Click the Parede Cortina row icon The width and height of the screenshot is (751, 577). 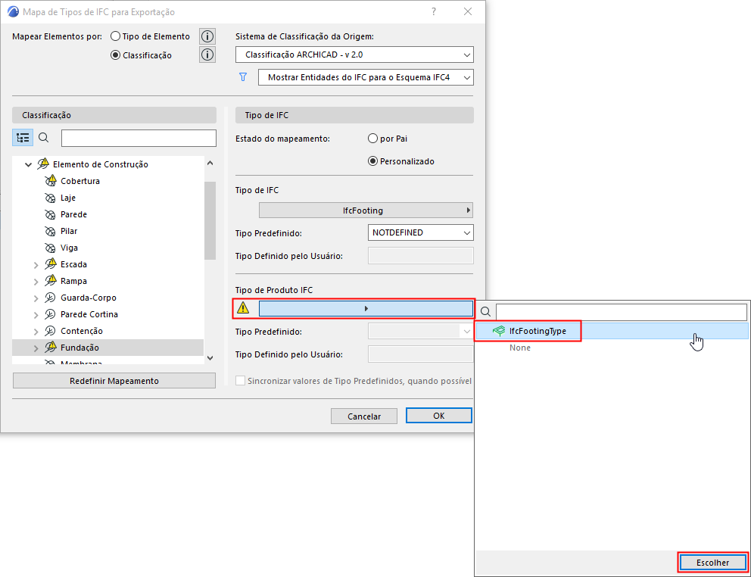coord(50,314)
